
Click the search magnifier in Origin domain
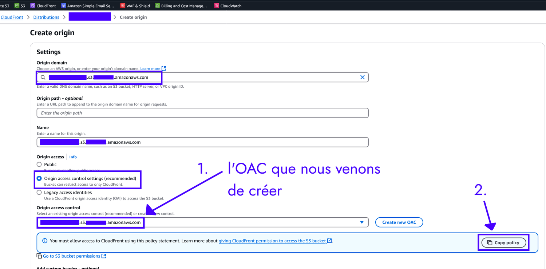43,77
